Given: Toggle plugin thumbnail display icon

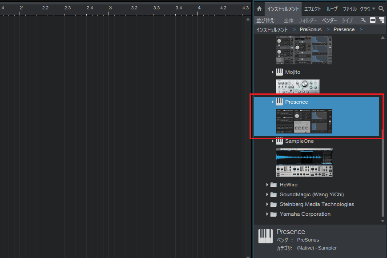Looking at the screenshot, I should (373, 20).
